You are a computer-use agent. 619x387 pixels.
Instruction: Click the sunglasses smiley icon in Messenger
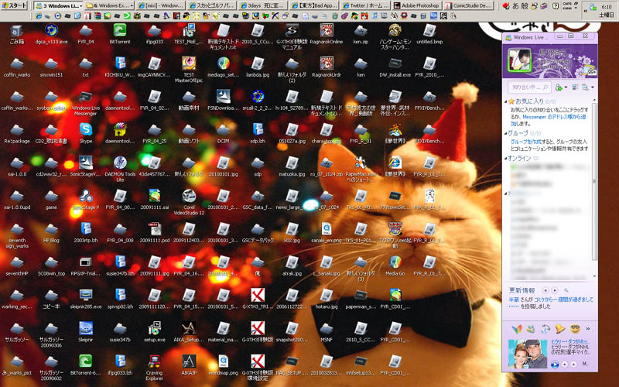[x=575, y=328]
